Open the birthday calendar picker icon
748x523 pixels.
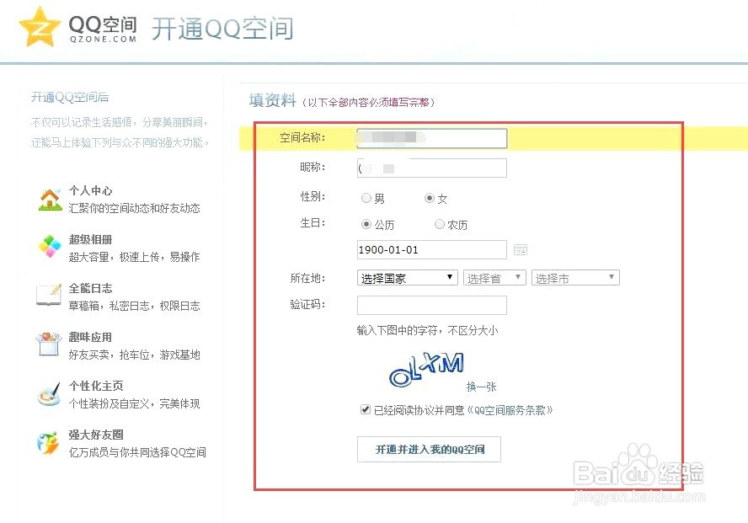coord(520,250)
